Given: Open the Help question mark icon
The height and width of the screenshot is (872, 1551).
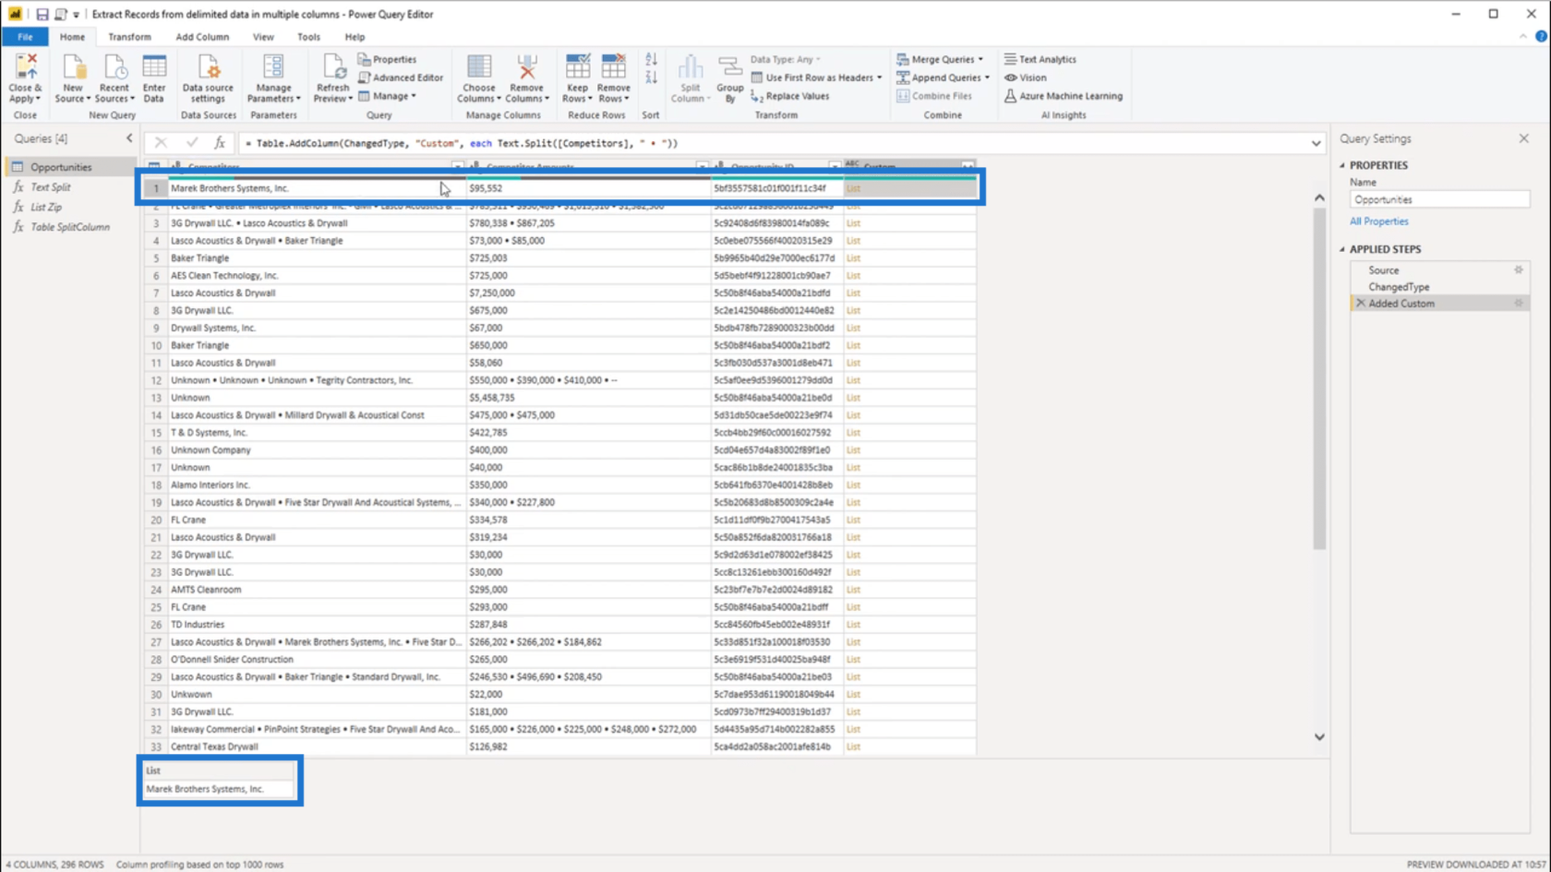Looking at the screenshot, I should click(1541, 37).
